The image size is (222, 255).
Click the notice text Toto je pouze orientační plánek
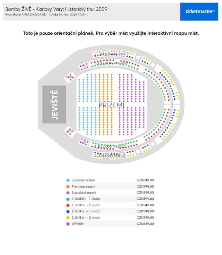point(111,33)
